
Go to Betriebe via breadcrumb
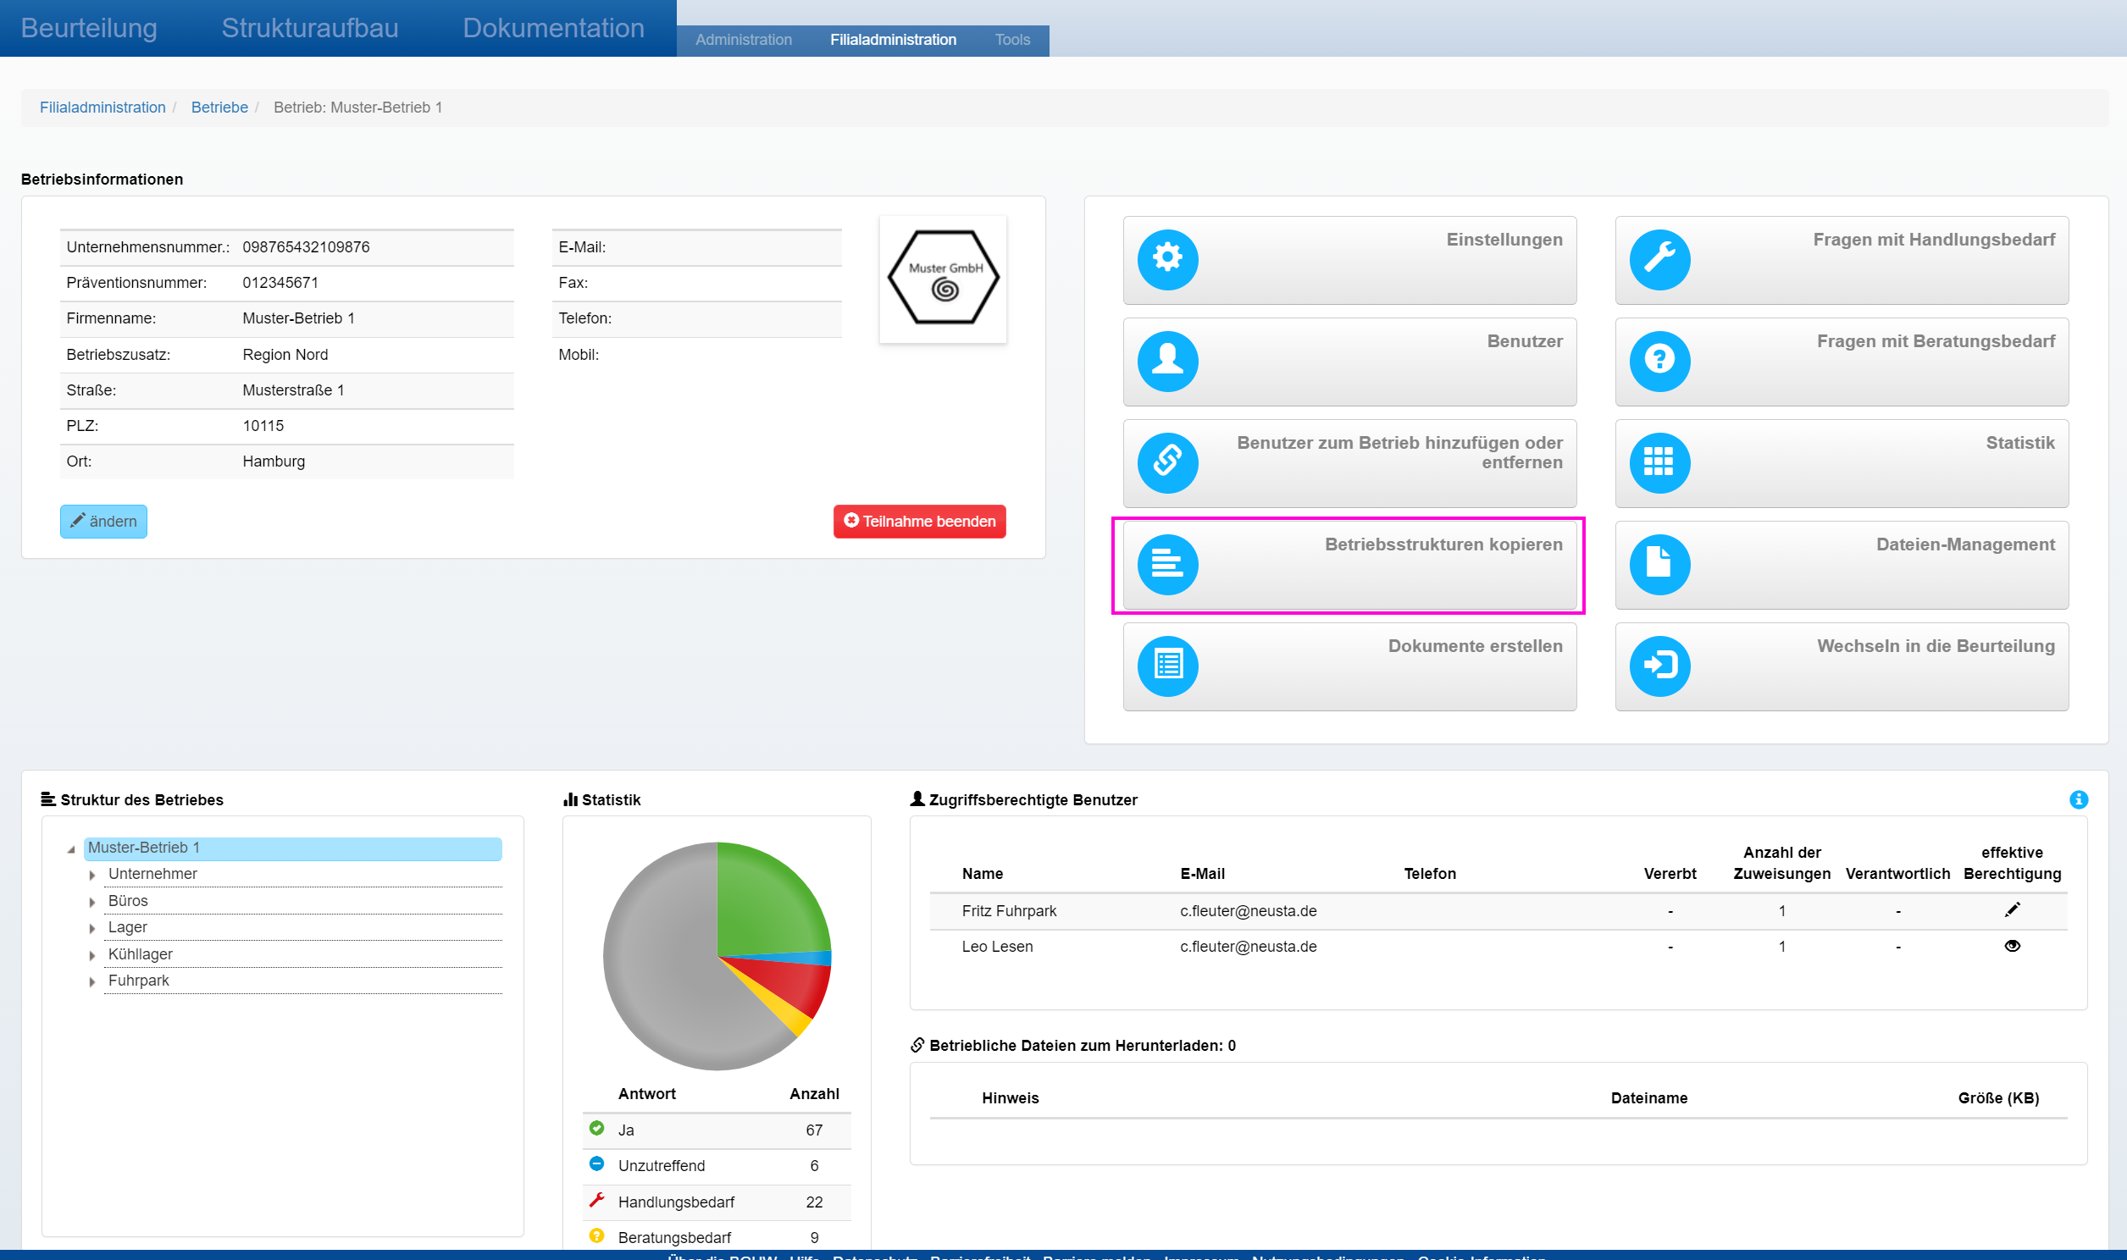pos(219,107)
